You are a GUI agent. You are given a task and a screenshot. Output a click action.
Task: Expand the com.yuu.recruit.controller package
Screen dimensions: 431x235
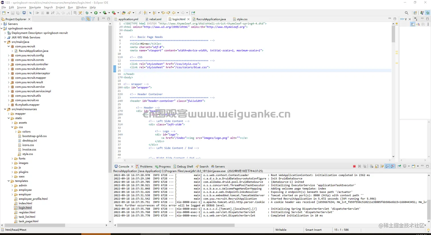tap(9, 64)
